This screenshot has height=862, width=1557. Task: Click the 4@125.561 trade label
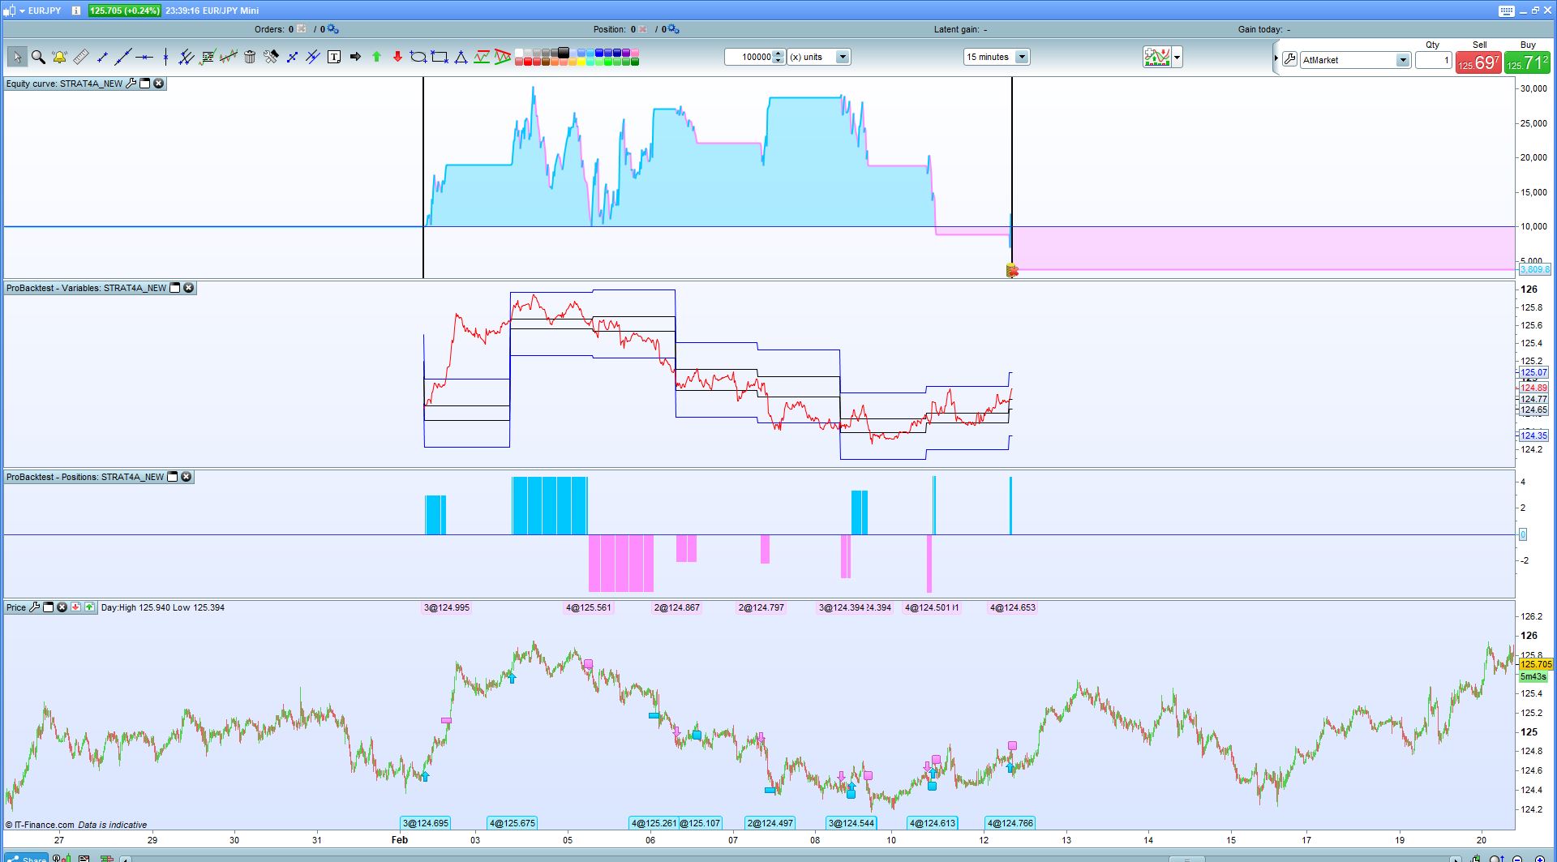coord(589,607)
